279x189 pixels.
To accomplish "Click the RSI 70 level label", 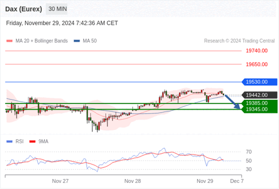I will [x=249, y=152].
